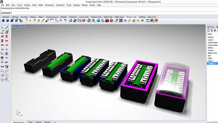This screenshot has height=123, width=218.
Task: Switch to the Mesh Tools toolbar tab
Action: pos(119,17)
